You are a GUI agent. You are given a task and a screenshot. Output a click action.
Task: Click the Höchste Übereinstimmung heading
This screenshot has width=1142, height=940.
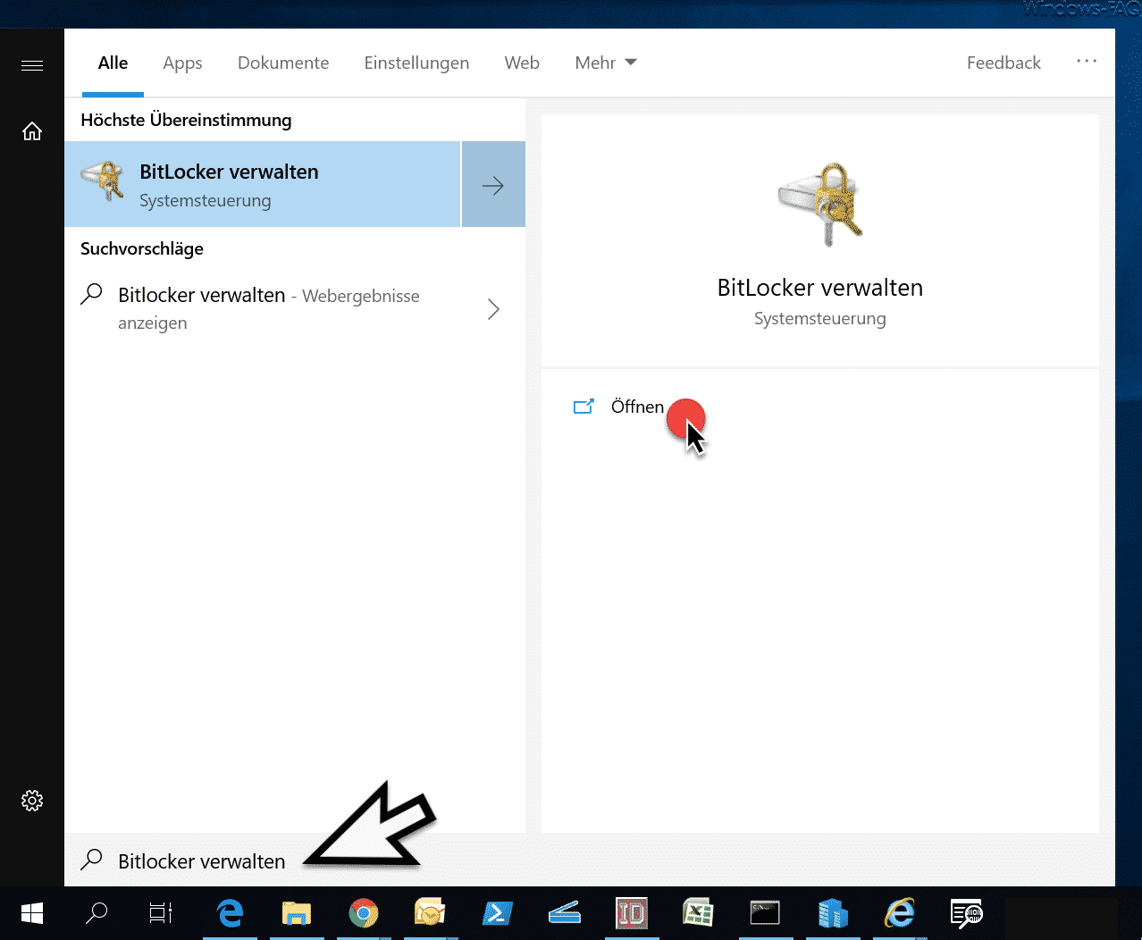click(186, 120)
